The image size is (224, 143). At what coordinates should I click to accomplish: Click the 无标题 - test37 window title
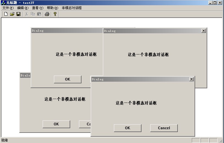coord(20,3)
